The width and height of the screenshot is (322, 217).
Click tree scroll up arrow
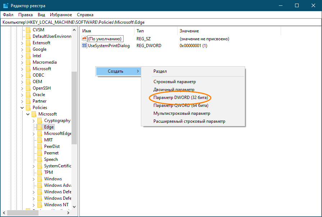pos(74,30)
